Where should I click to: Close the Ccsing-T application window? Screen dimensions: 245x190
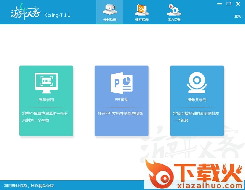(238, 4)
